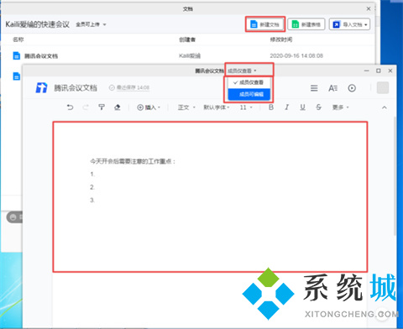This screenshot has width=403, height=329.
Task: Click the gray emoji pill button behind the editor
Action: click(14, 217)
